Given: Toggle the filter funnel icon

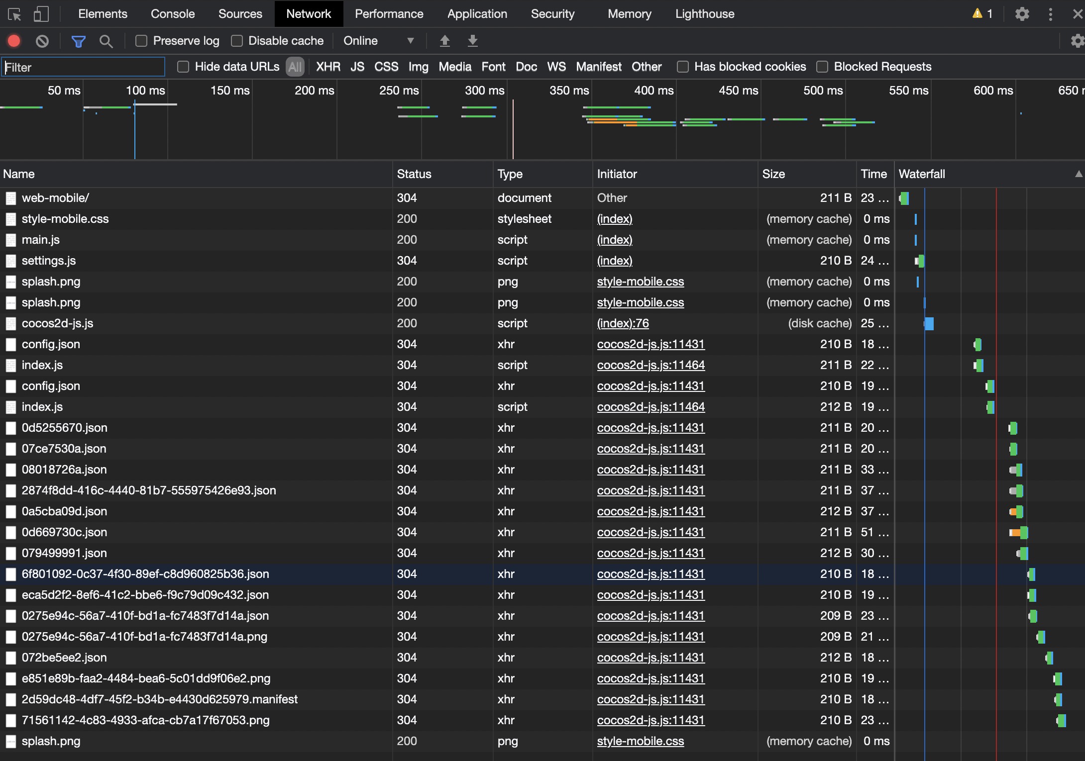Looking at the screenshot, I should pyautogui.click(x=78, y=41).
